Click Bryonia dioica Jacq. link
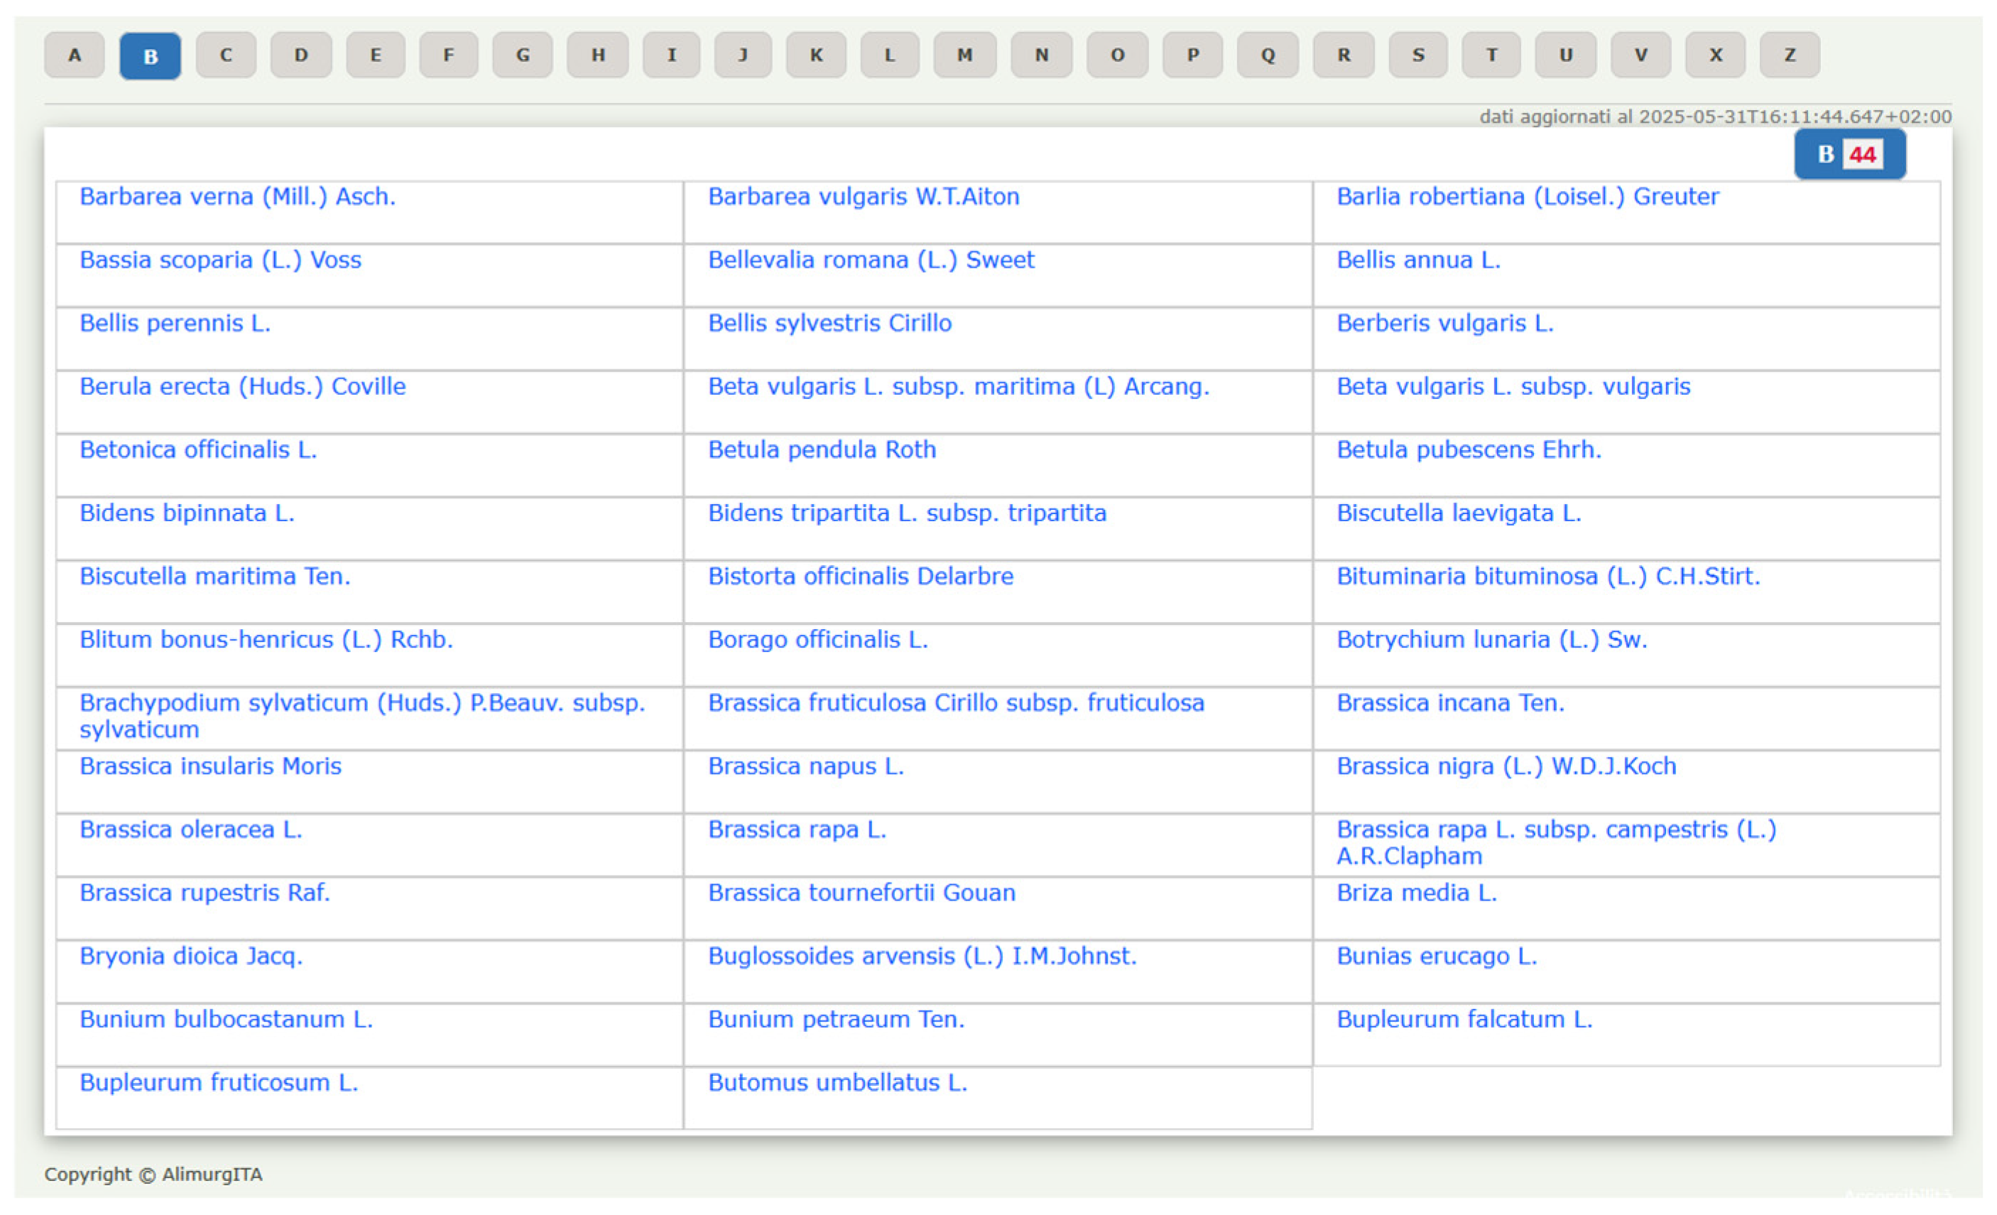 click(190, 956)
